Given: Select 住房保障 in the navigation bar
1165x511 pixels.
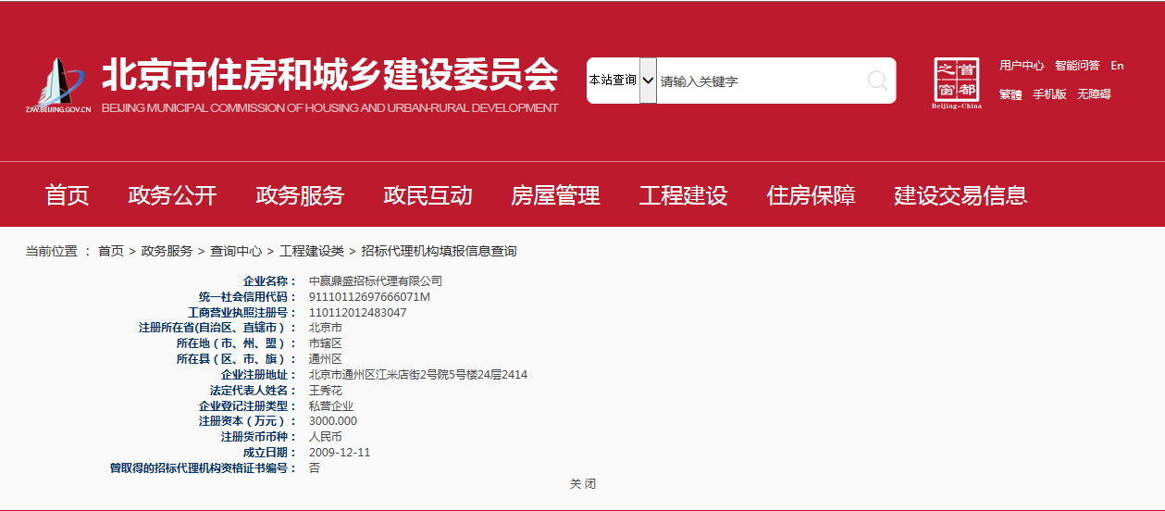Looking at the screenshot, I should click(x=811, y=195).
